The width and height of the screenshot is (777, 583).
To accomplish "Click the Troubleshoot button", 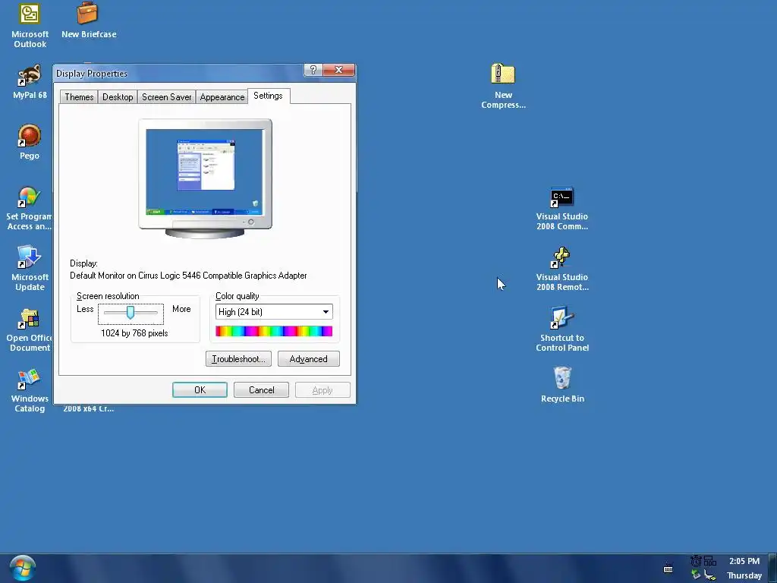I will click(x=238, y=359).
